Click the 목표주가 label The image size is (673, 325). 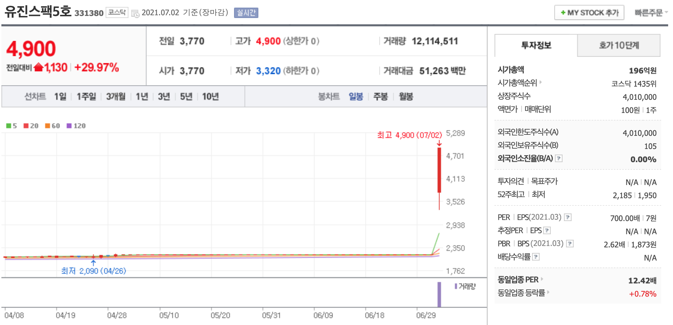point(545,181)
